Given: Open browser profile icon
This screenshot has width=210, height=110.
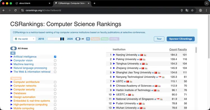Looking at the screenshot, I should [x=200, y=10].
